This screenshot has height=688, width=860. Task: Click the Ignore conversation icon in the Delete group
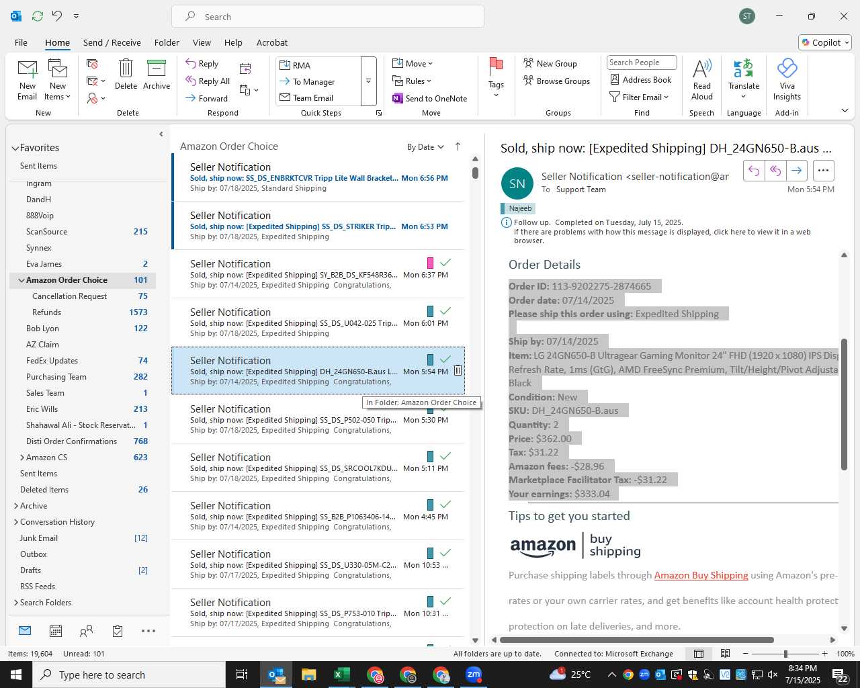click(93, 64)
